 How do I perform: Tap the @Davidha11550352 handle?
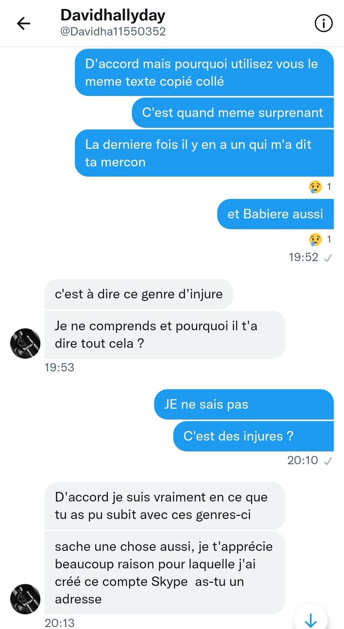tap(113, 31)
